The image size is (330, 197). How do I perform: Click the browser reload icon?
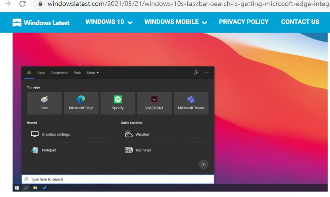(22, 4)
